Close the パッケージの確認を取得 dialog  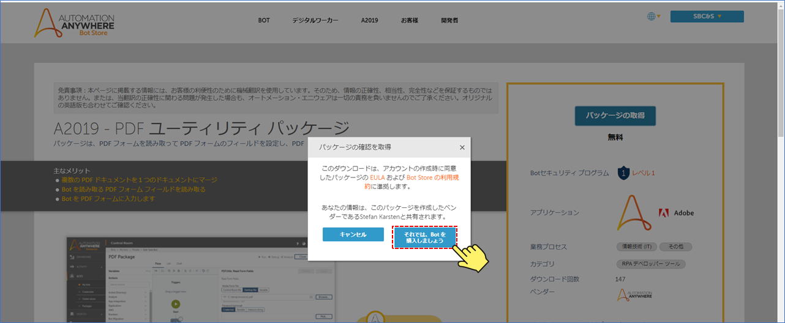[462, 147]
